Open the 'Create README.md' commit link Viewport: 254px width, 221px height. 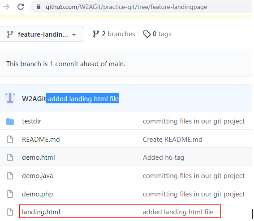pos(172,140)
